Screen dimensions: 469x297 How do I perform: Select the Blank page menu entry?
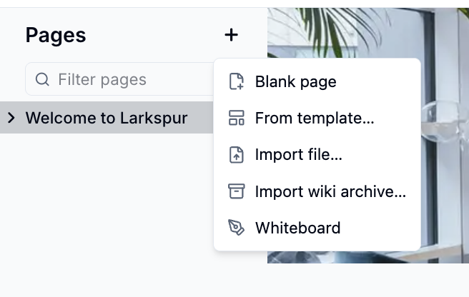pos(317,81)
